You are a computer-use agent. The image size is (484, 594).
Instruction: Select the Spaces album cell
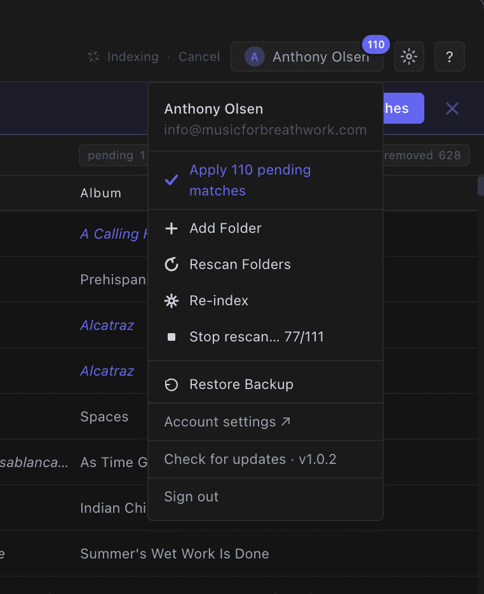[x=104, y=417]
